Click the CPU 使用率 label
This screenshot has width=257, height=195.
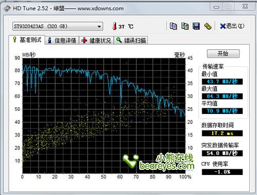215,164
